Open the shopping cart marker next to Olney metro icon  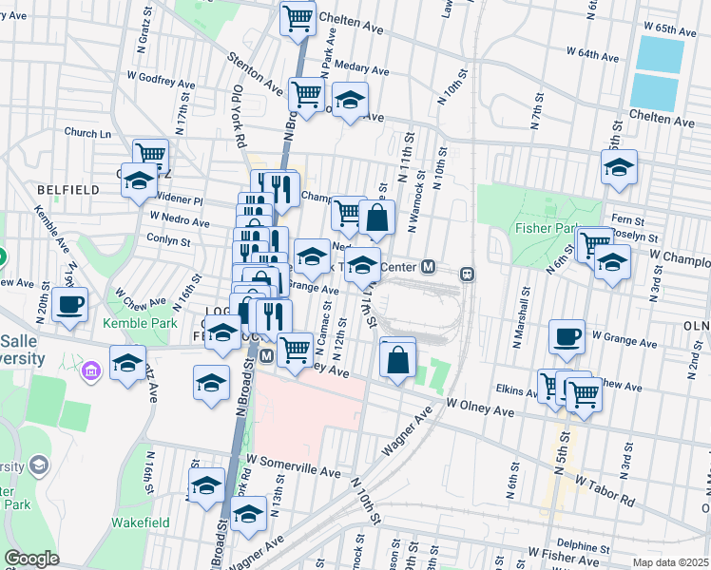coord(296,353)
